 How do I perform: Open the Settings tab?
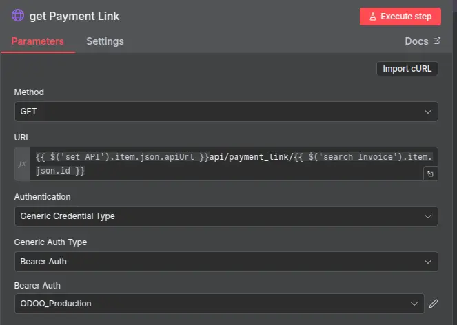tap(105, 41)
